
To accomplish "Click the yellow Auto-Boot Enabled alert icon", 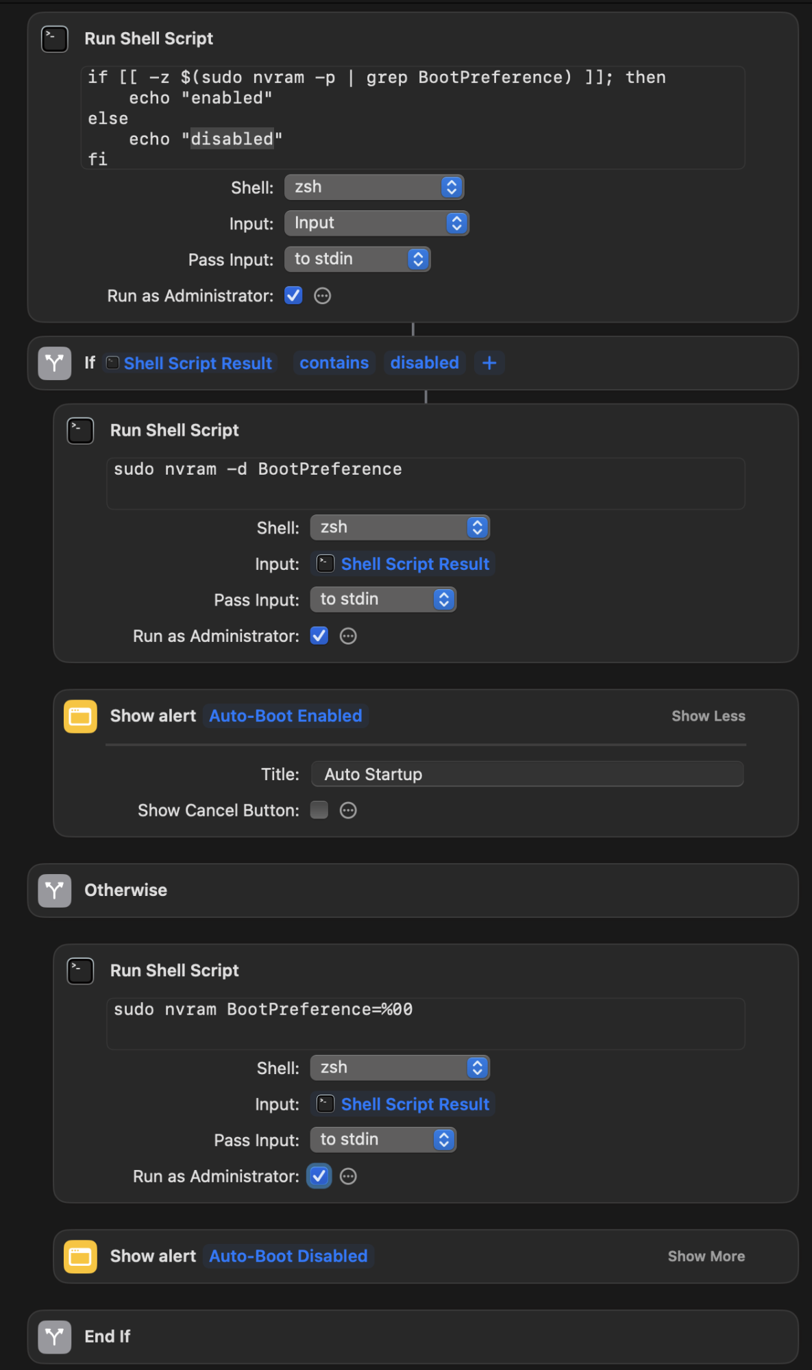I will pos(80,717).
